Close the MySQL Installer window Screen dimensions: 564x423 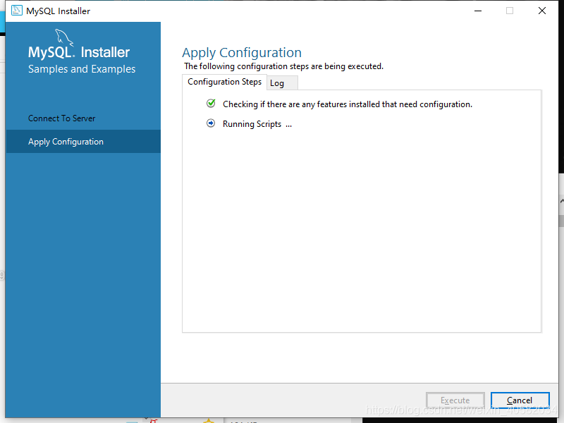coord(542,11)
